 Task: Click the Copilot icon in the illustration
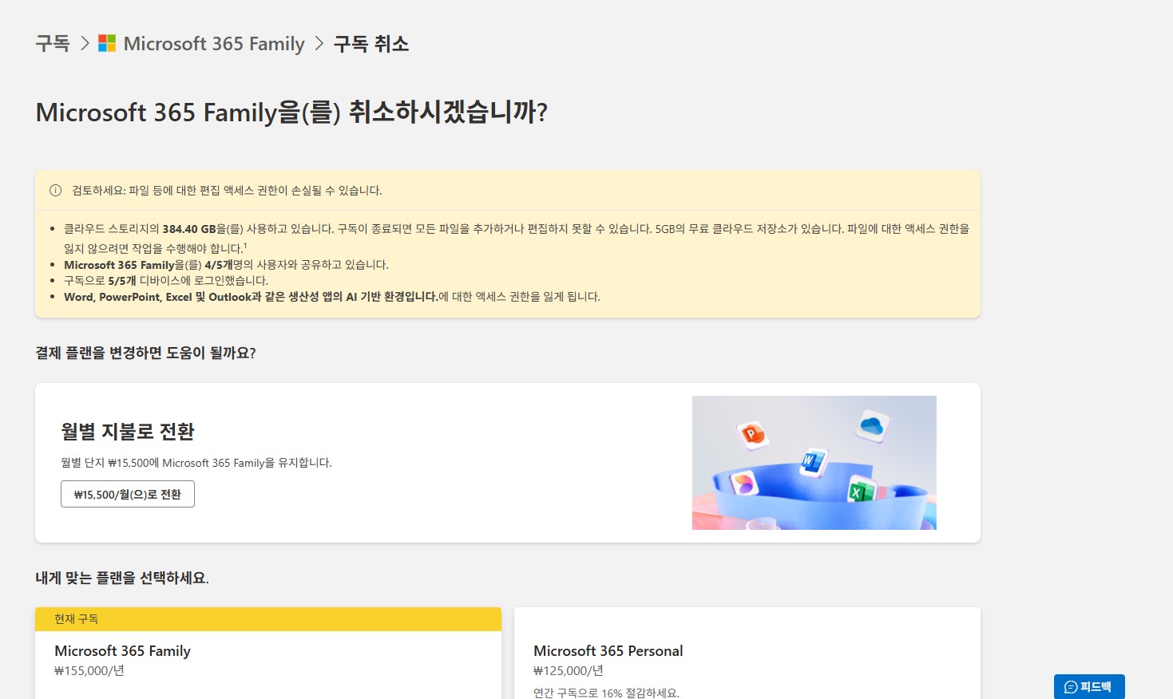(x=744, y=484)
